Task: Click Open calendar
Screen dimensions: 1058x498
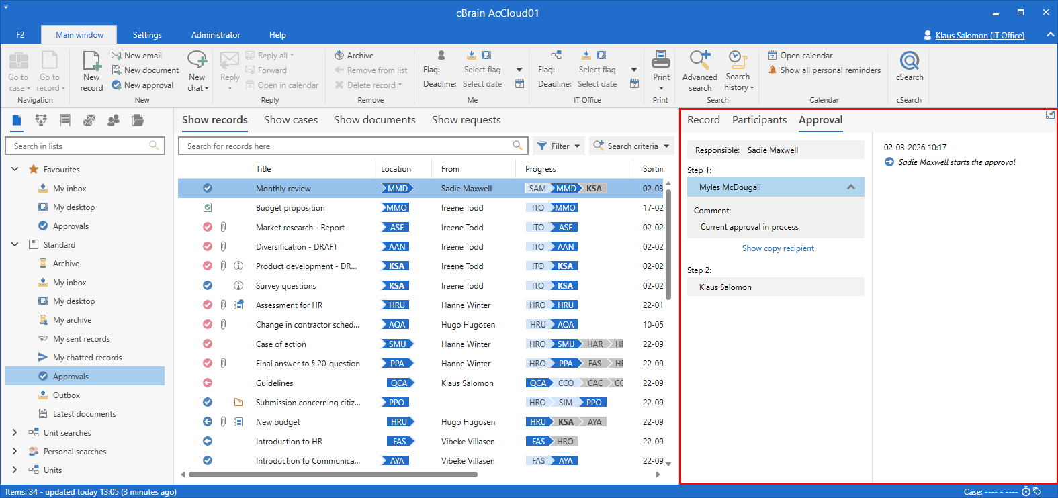Action: (800, 56)
